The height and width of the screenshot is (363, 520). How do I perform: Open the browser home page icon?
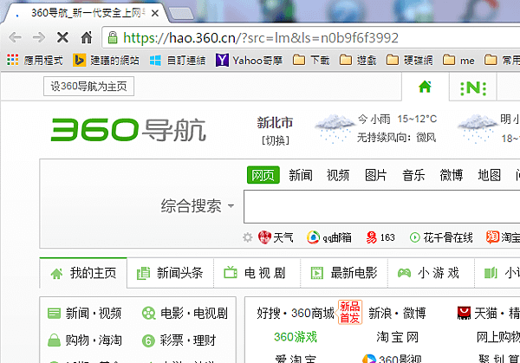coord(87,37)
